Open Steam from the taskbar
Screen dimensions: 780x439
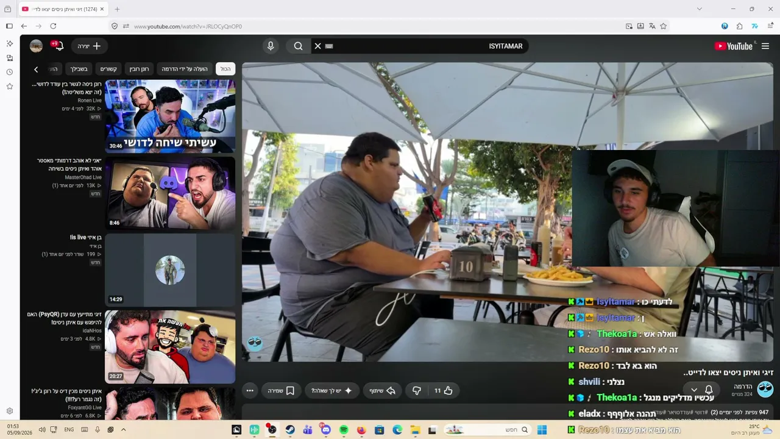(x=290, y=430)
